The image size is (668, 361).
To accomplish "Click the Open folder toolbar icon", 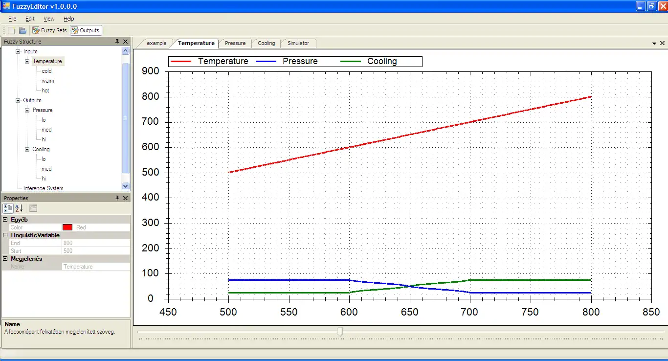I will 22,30.
